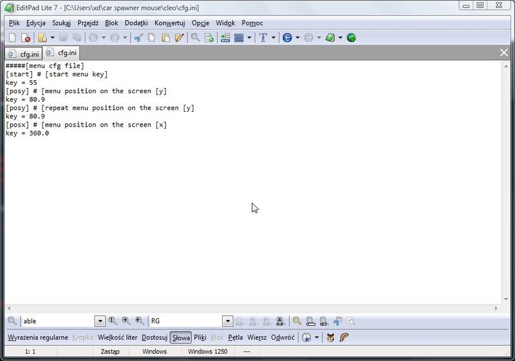Click the green globe icon in toolbar
This screenshot has height=361, width=515.
(x=351, y=38)
